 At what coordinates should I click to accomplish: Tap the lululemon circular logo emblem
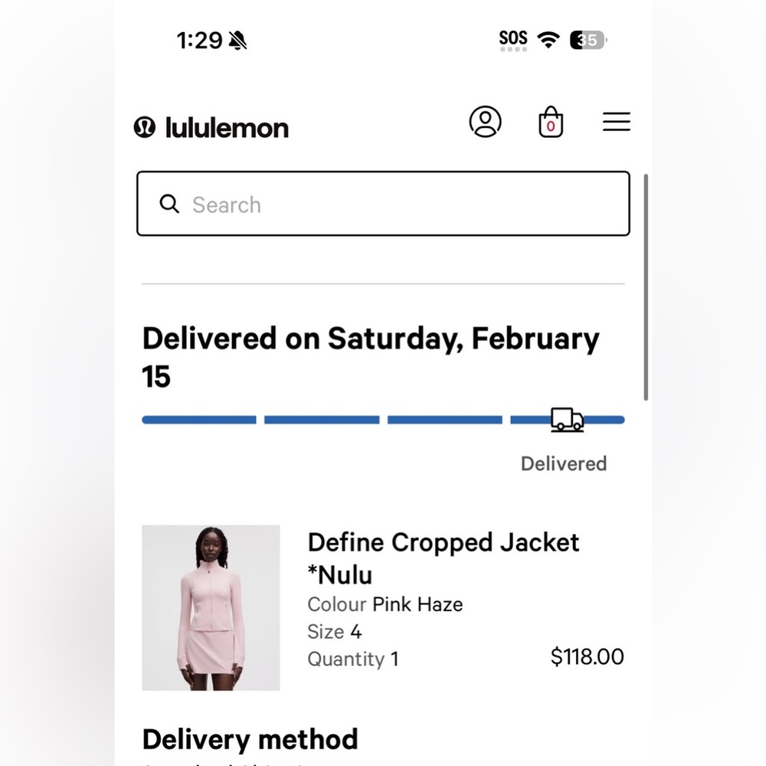[145, 127]
